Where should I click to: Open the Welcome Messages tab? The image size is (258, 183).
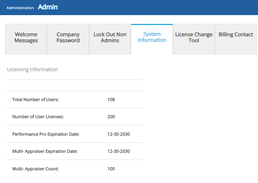[x=26, y=38]
